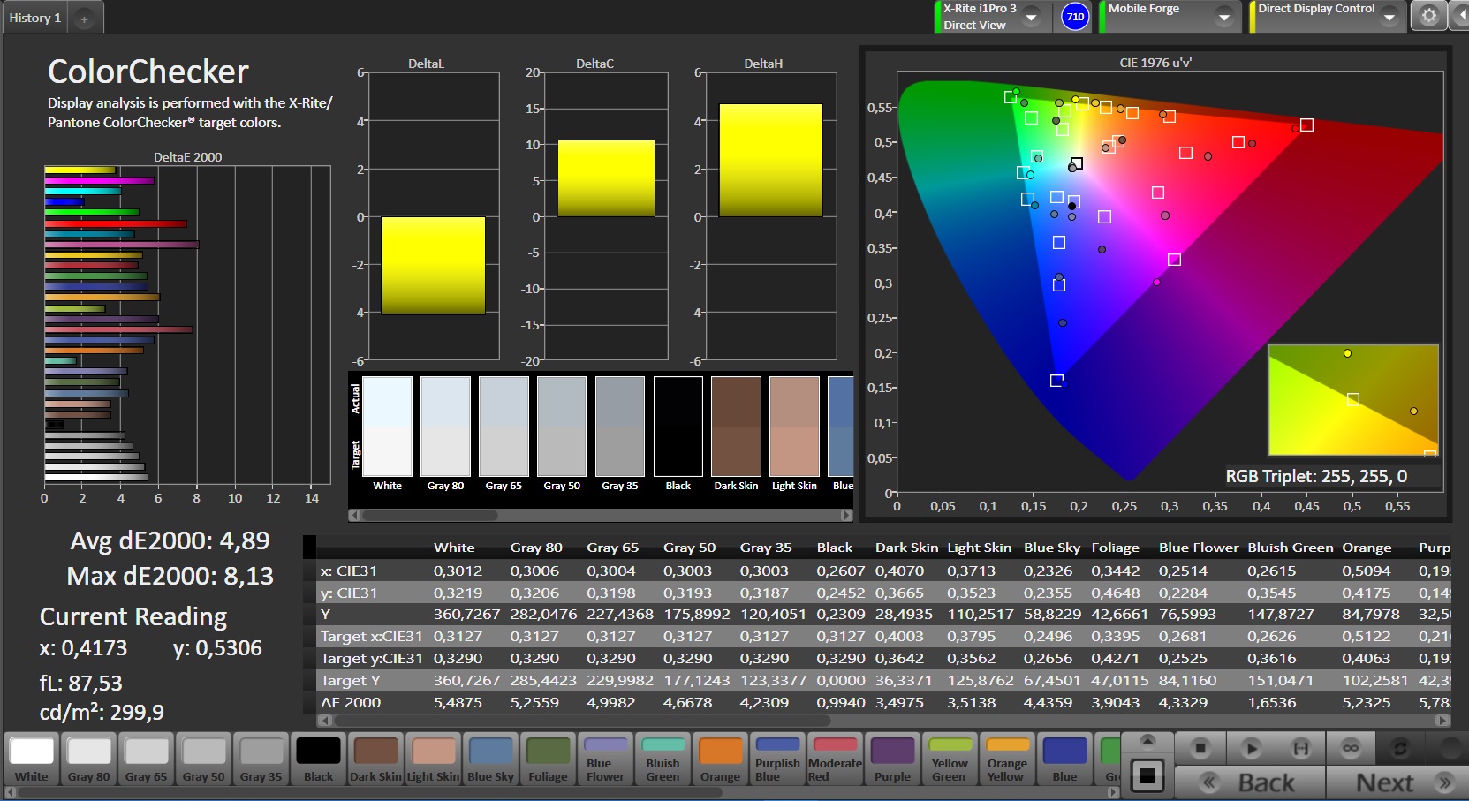Click the Light Skin comparison patch

click(x=794, y=427)
